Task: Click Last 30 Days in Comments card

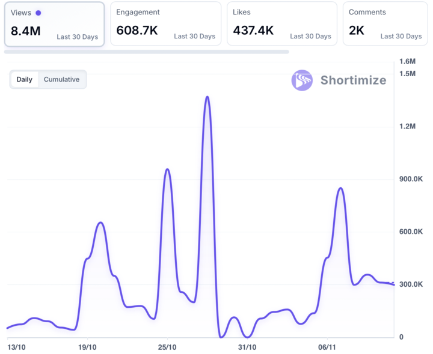Action: 401,36
